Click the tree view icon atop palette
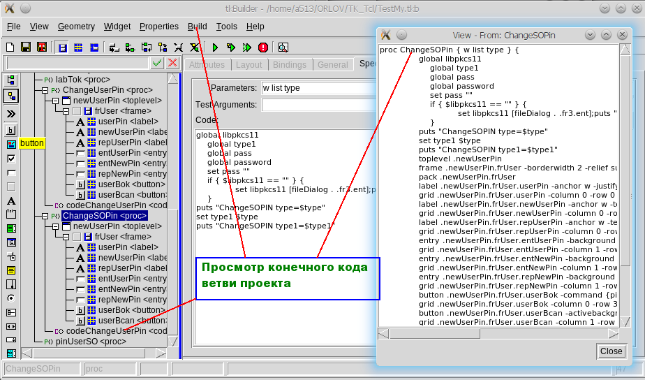The height and width of the screenshot is (380, 645). coord(10,80)
